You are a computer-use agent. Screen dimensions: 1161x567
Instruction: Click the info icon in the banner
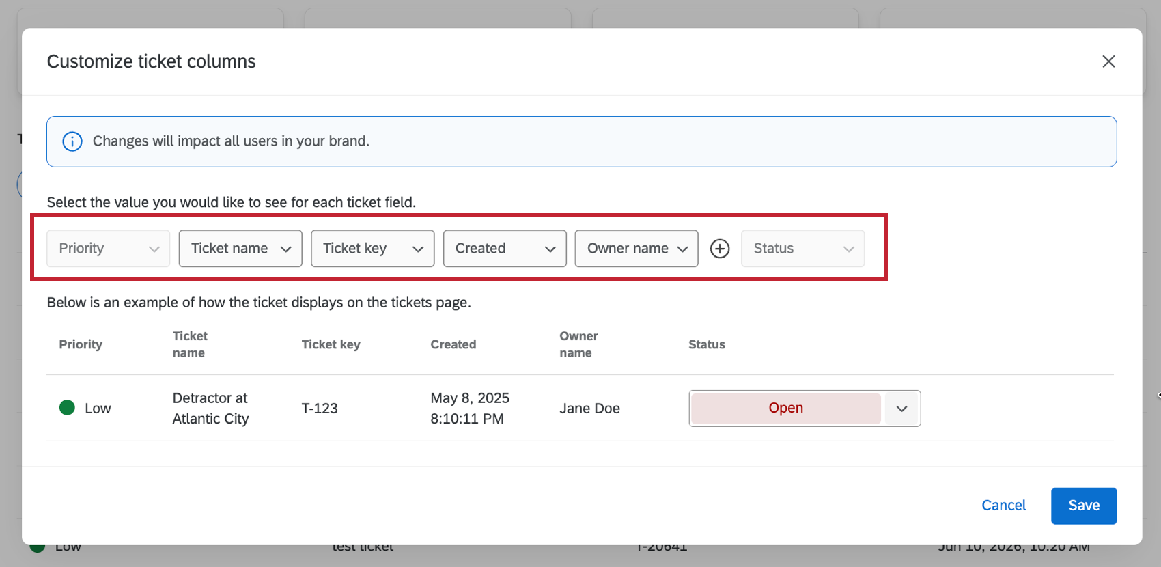point(72,141)
